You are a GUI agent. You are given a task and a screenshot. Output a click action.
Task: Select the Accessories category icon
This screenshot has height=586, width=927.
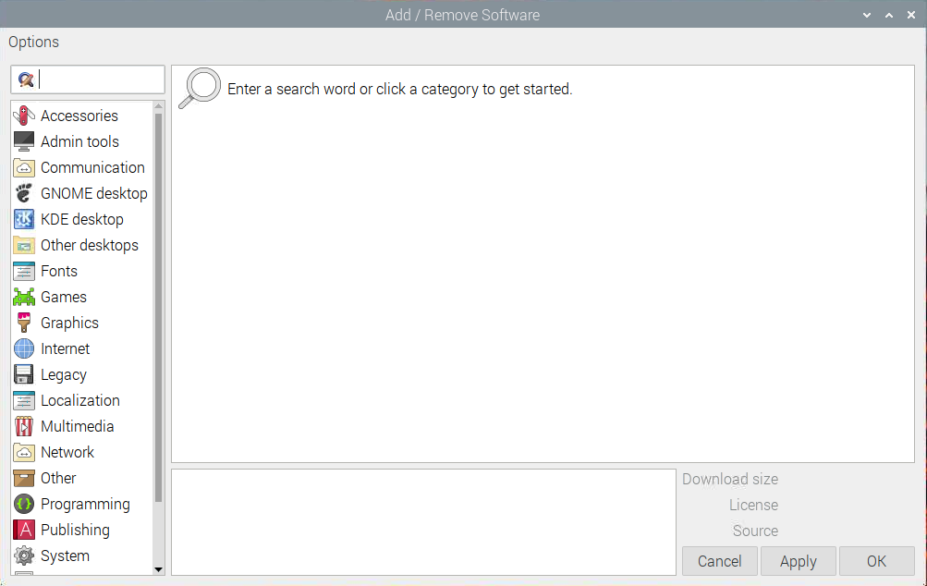(24, 116)
